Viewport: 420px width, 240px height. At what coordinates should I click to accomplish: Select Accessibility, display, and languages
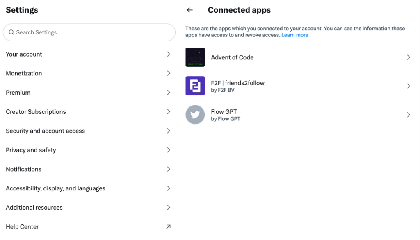(55, 188)
